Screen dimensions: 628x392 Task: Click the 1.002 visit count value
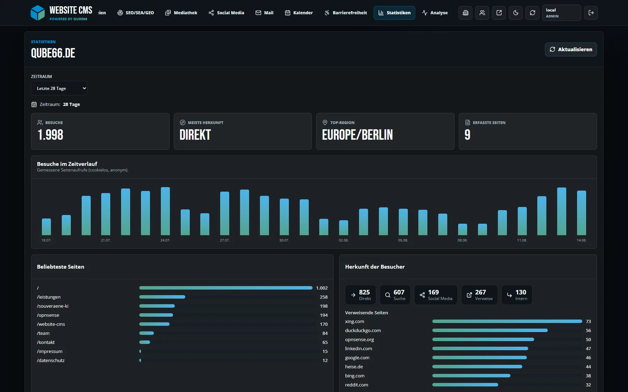click(x=322, y=288)
